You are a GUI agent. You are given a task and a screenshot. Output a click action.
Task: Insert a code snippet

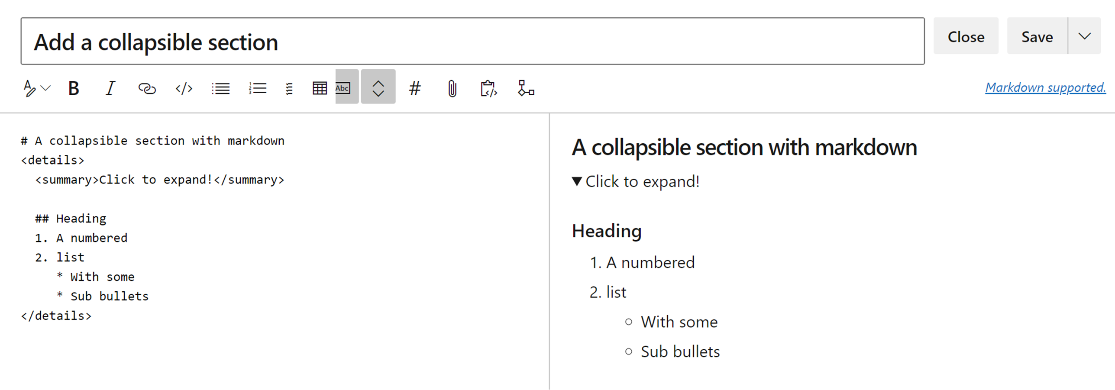pyautogui.click(x=184, y=88)
